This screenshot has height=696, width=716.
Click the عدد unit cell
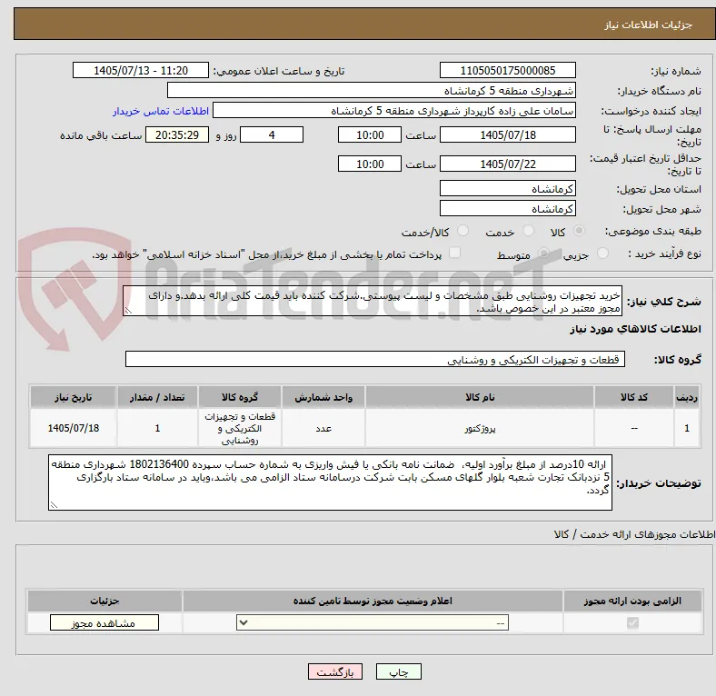click(323, 428)
